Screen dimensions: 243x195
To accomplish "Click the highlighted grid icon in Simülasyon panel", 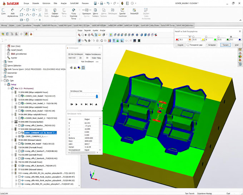I will pos(83,68).
